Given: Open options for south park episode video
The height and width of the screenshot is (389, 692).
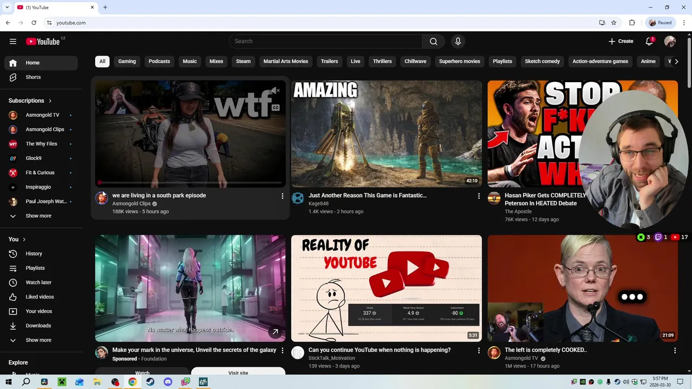Looking at the screenshot, I should [282, 196].
